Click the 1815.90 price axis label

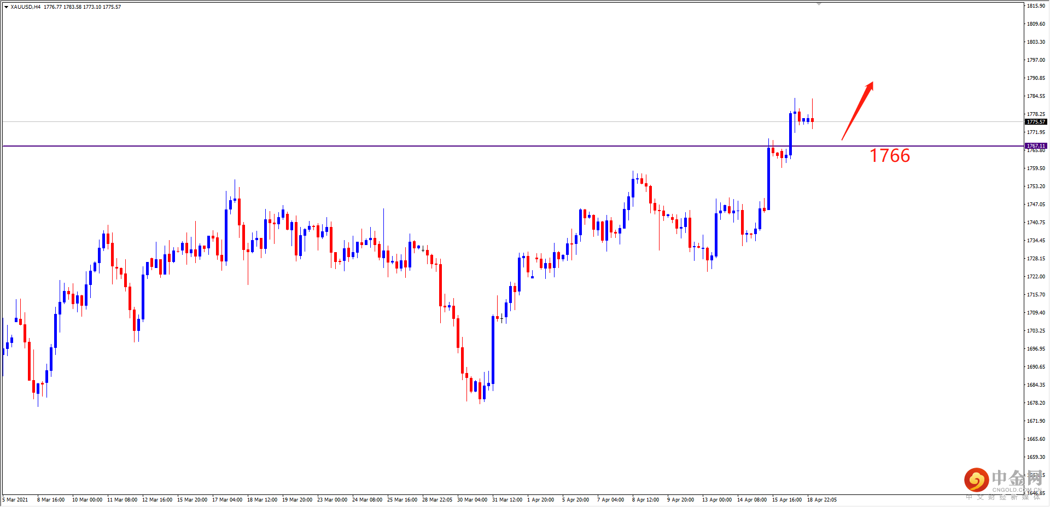[1036, 6]
